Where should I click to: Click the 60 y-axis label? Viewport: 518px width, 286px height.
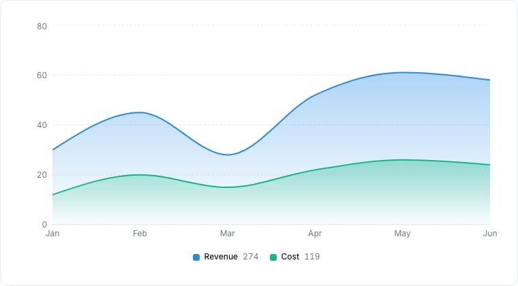pos(42,76)
